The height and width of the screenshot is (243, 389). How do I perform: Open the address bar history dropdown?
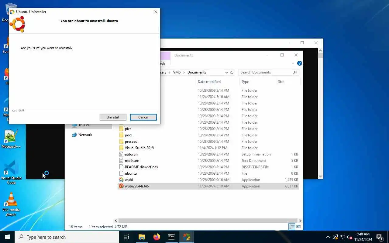point(226,72)
